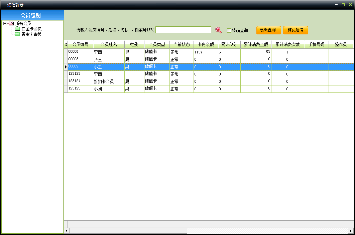The height and width of the screenshot is (235, 355).
Task: Select the 白金卡会员 folder icon
Action: 17,28
